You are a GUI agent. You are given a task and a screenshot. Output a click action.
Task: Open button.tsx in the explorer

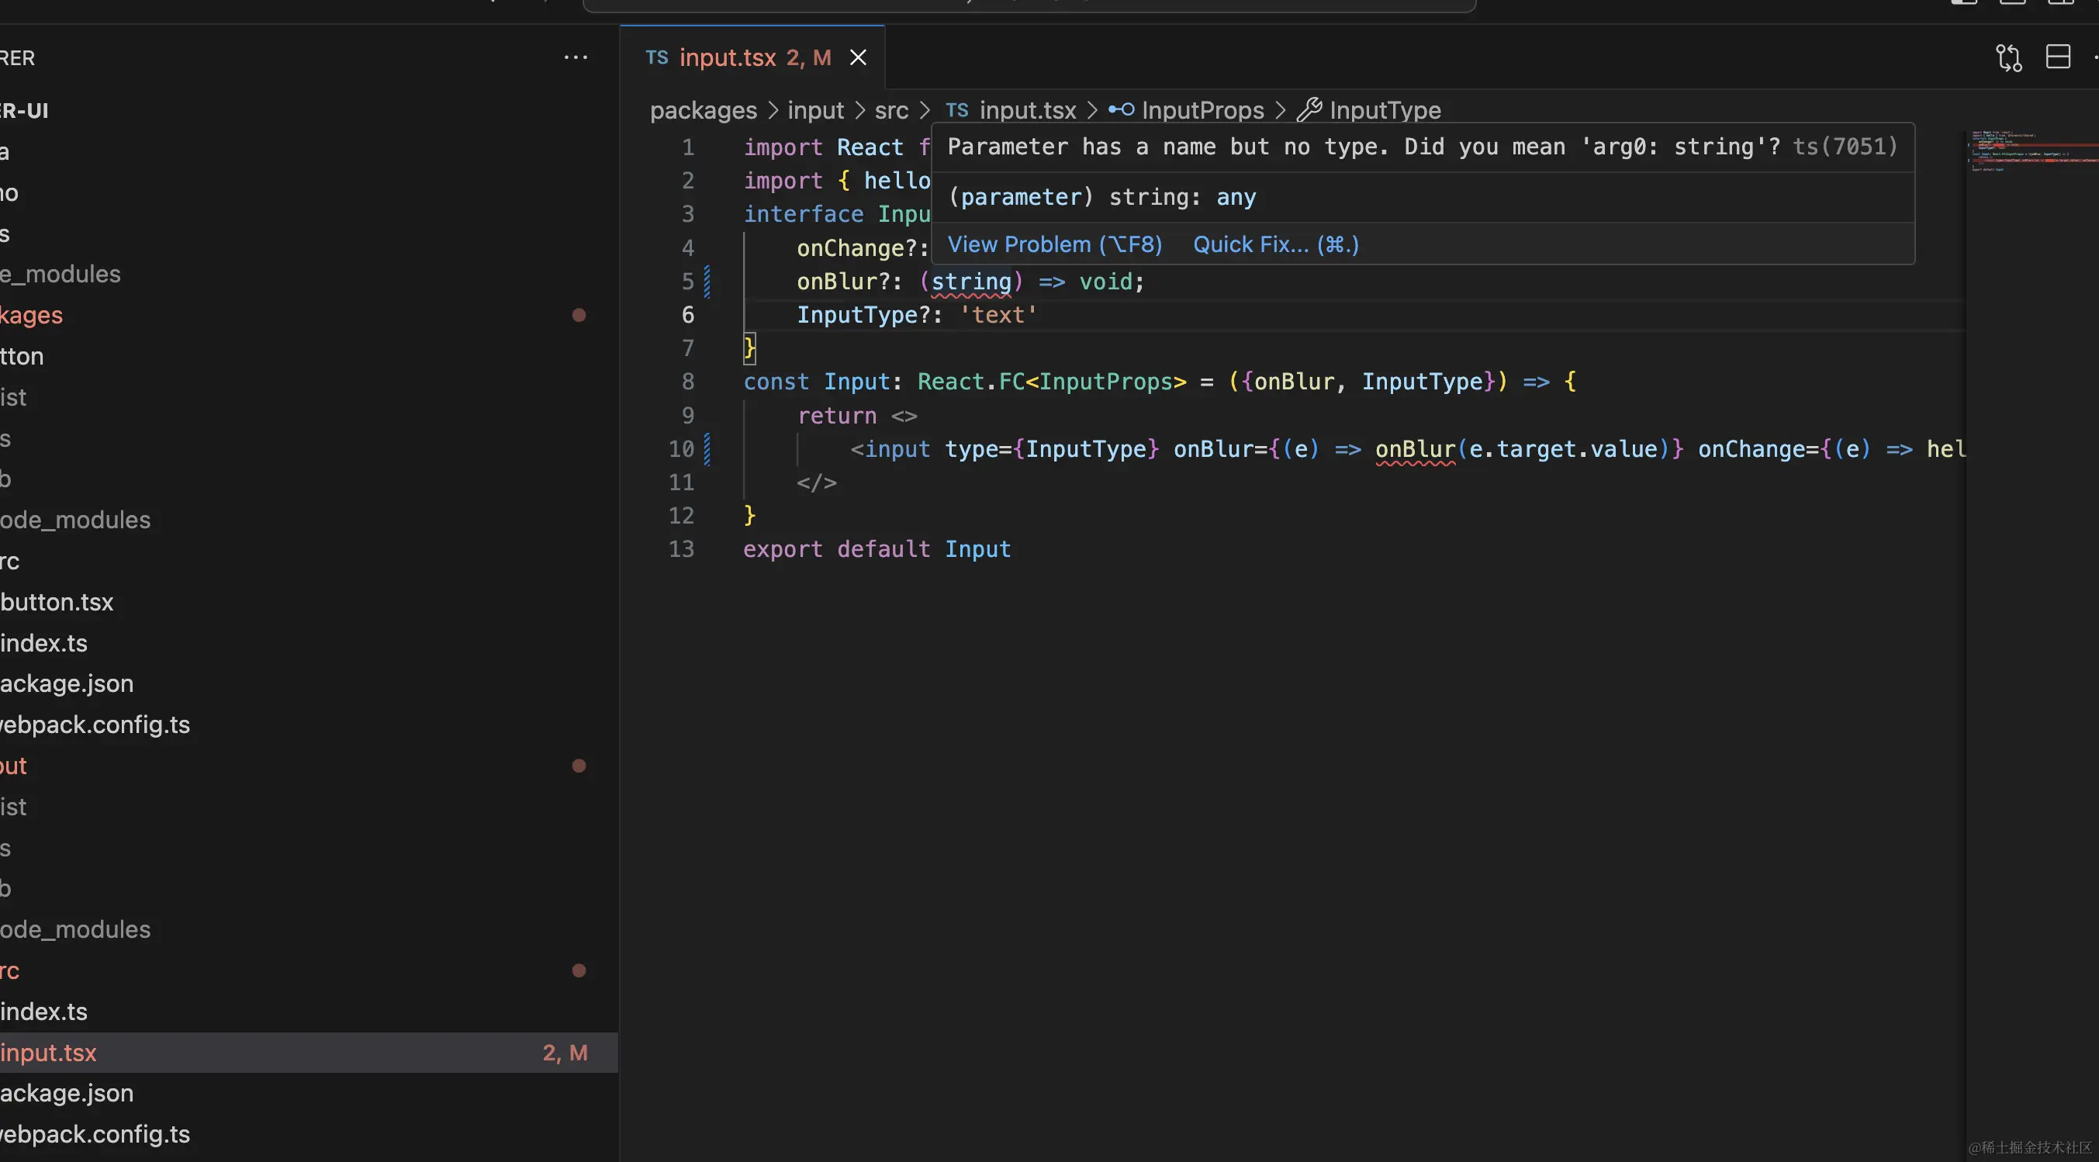57,602
